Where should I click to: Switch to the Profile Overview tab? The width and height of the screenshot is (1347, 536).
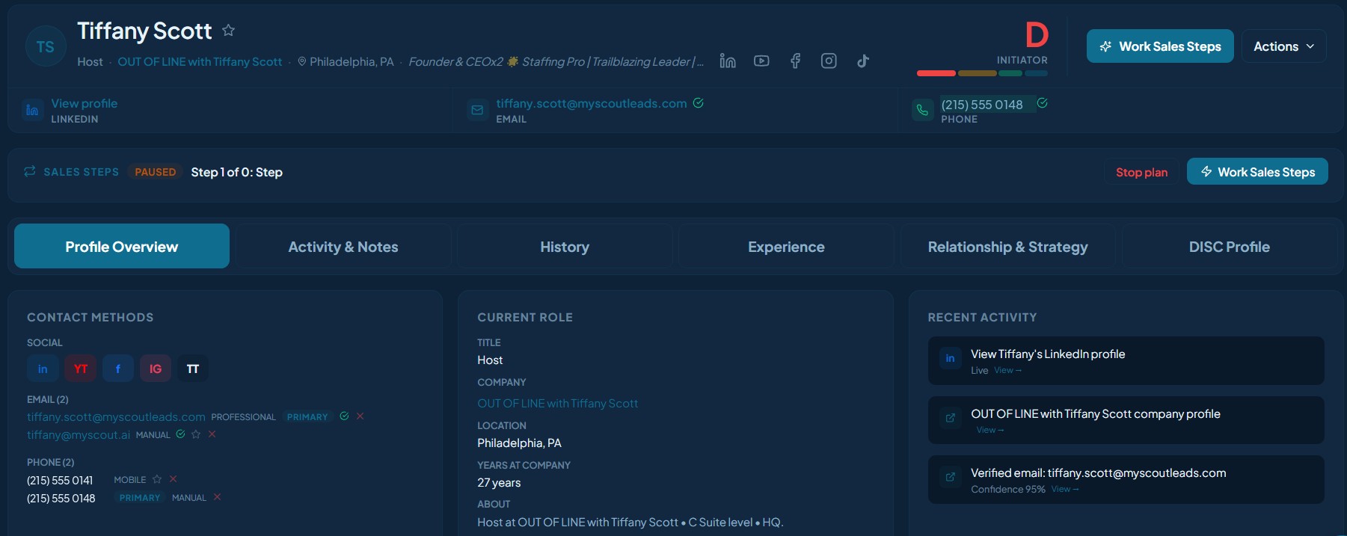click(x=122, y=246)
